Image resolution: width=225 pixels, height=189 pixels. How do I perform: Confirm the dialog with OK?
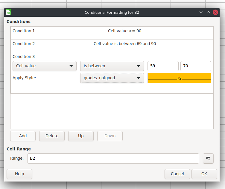pos(204,174)
